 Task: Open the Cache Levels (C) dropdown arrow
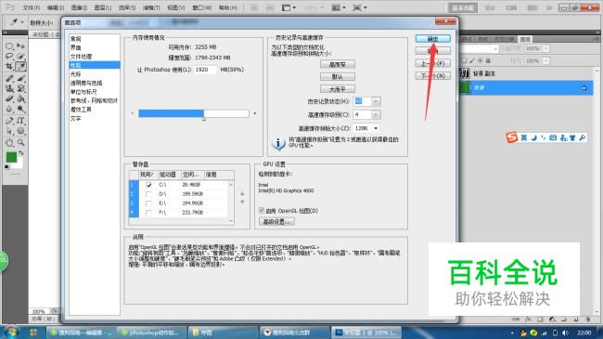tap(376, 115)
